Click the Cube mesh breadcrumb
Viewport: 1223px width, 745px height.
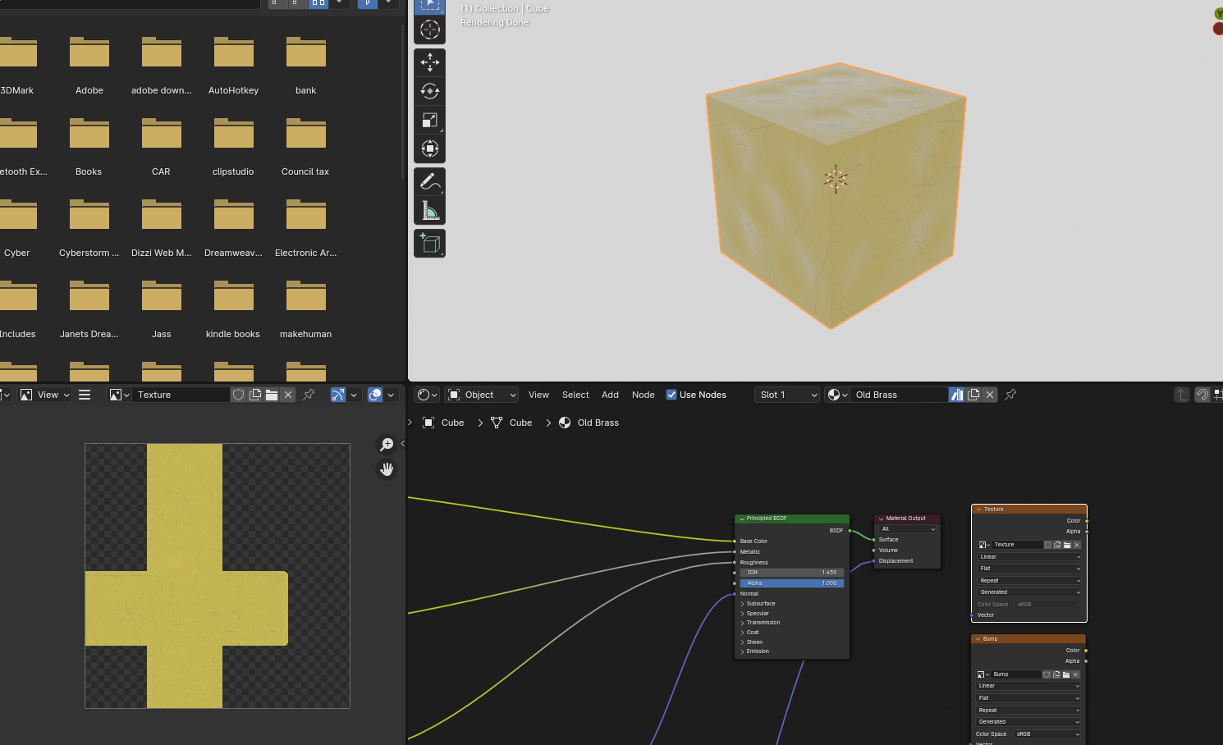click(x=512, y=423)
